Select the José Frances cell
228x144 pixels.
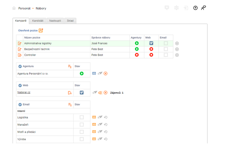[x=110, y=43]
